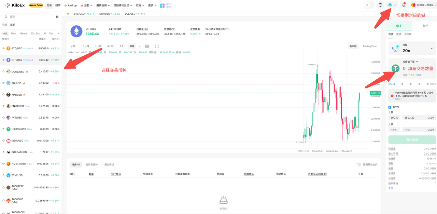Expand the 更多 details link in order panel
The width and height of the screenshot is (437, 214).
[392, 188]
